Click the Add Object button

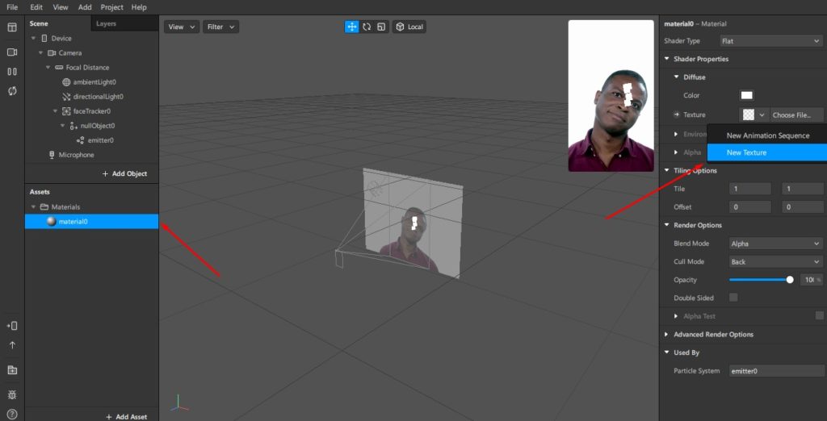click(124, 173)
